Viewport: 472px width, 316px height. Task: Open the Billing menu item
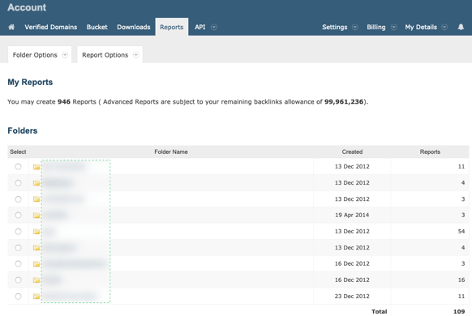pos(376,27)
